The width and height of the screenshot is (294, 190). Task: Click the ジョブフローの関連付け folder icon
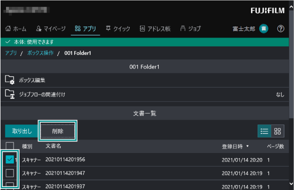click(x=10, y=94)
